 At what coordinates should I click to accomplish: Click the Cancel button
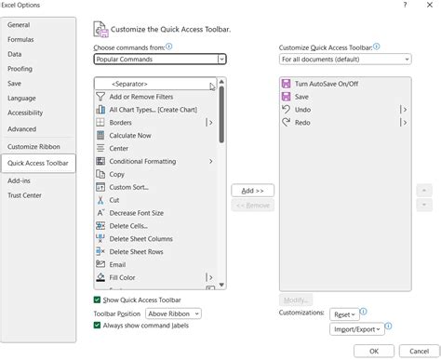(419, 351)
